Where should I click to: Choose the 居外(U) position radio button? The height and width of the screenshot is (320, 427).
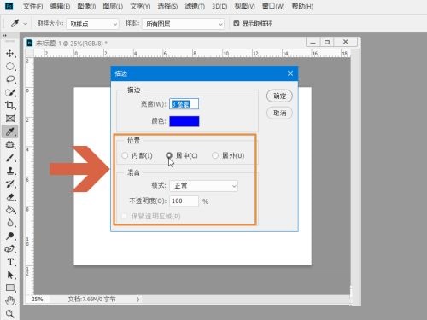point(215,155)
